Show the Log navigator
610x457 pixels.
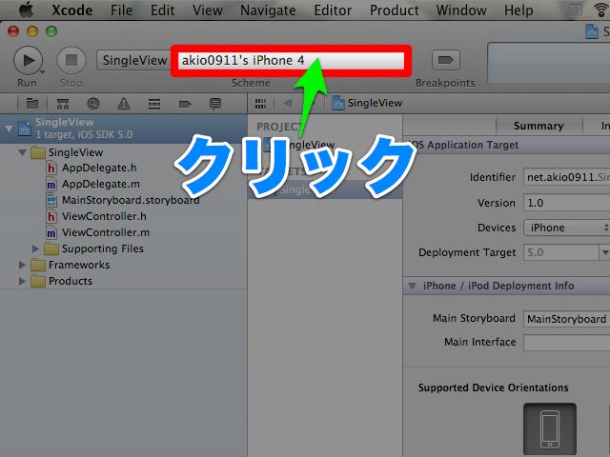point(215,104)
